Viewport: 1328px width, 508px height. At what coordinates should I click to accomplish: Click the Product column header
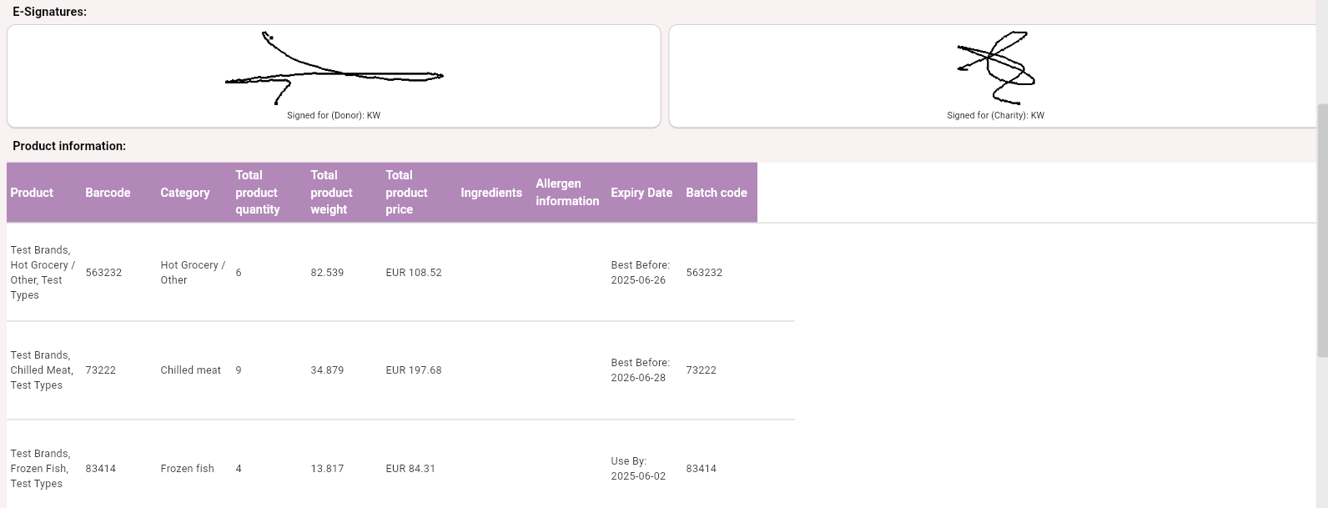(x=32, y=193)
